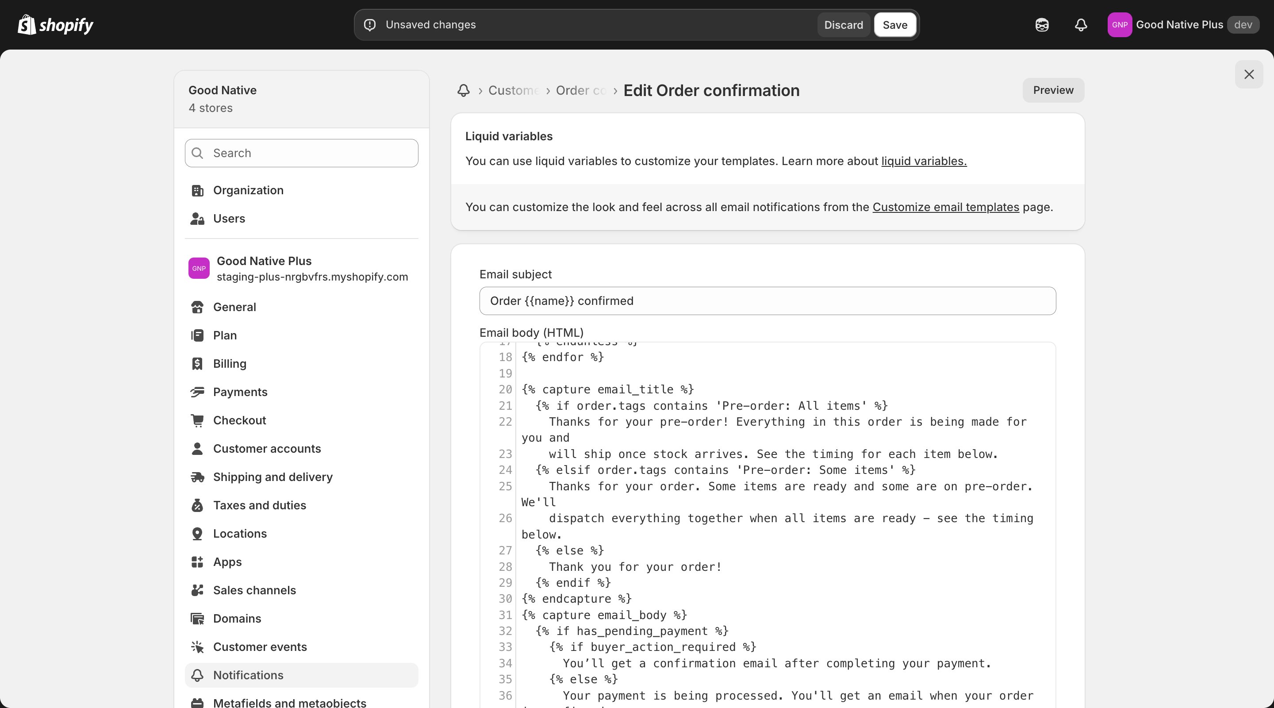Click the Users icon in sidebar

tap(197, 219)
